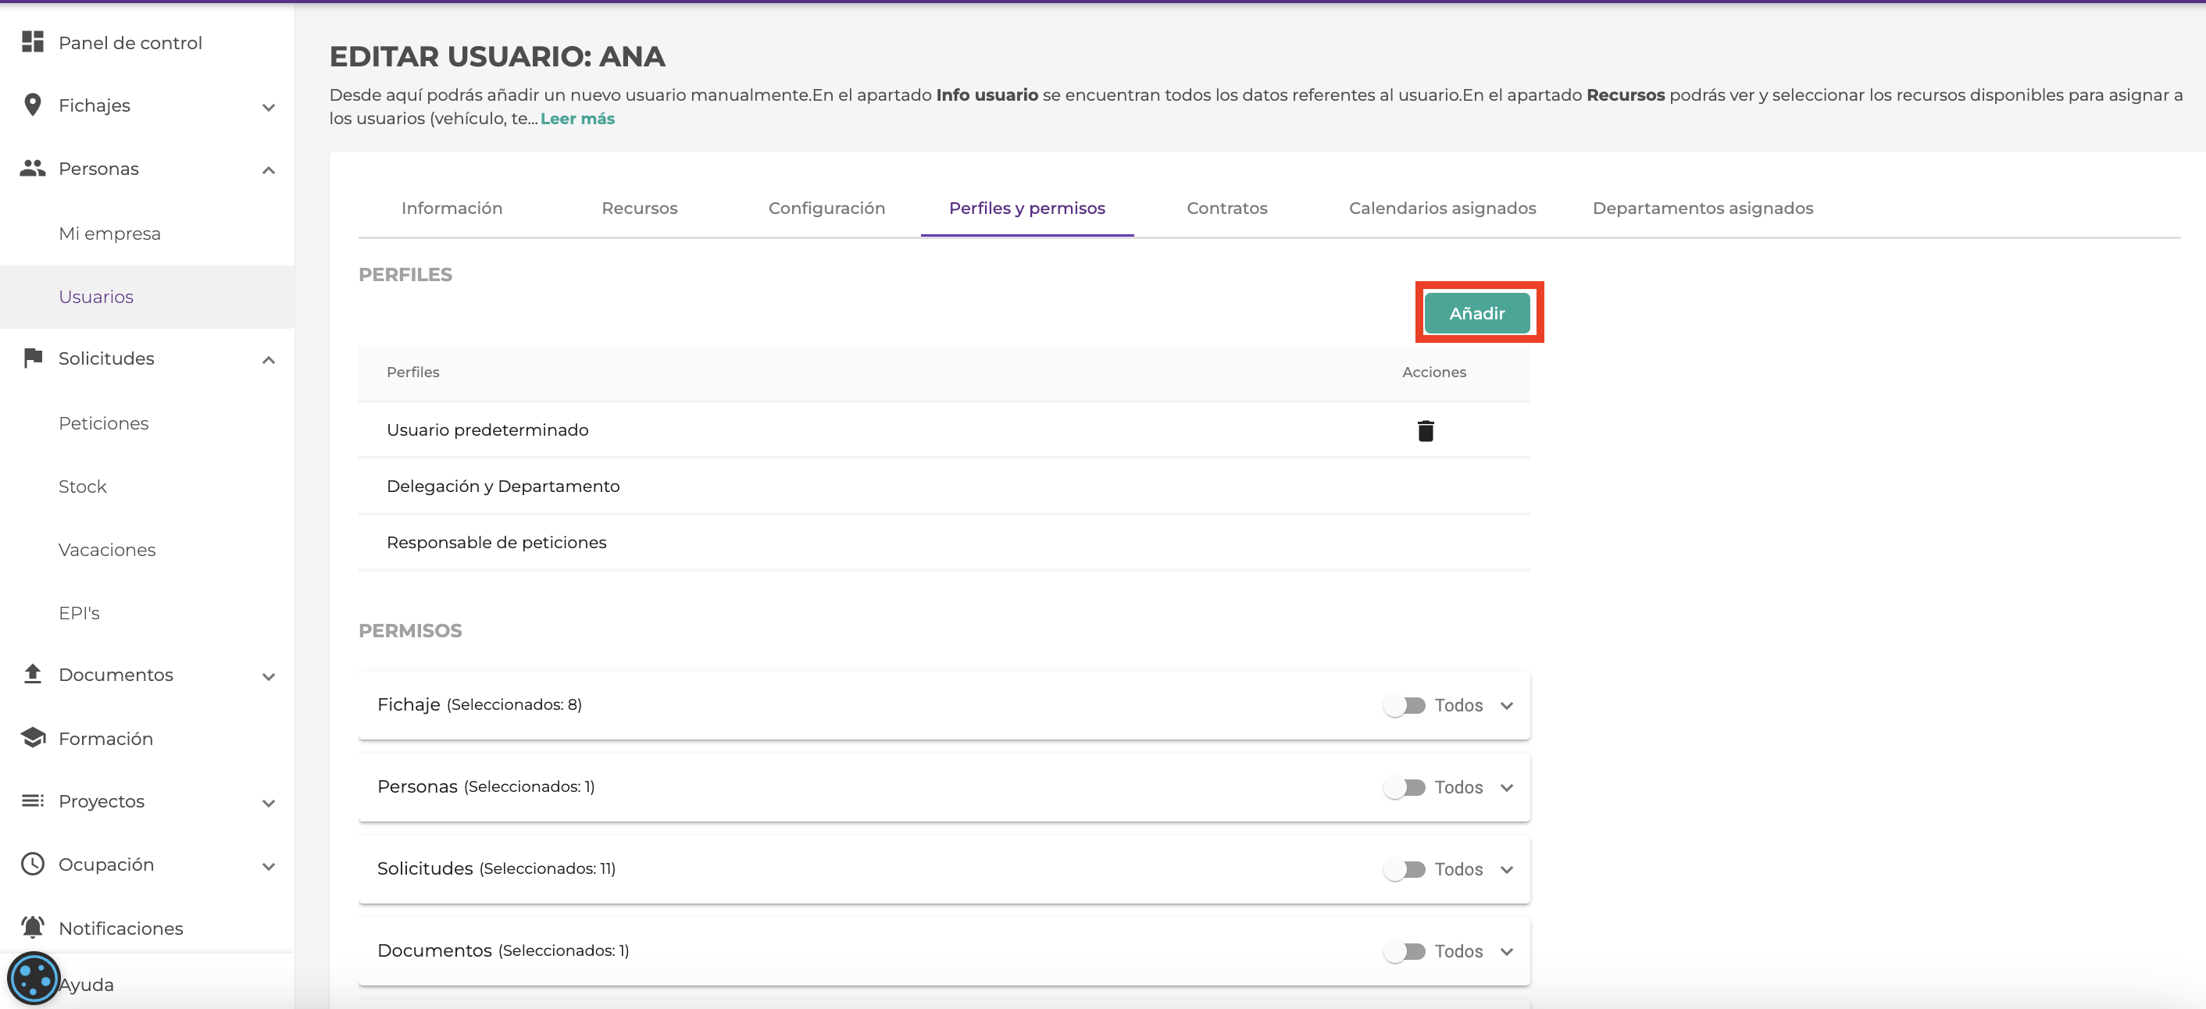
Task: Select the Responsable de peticiones profile row
Action: (496, 543)
